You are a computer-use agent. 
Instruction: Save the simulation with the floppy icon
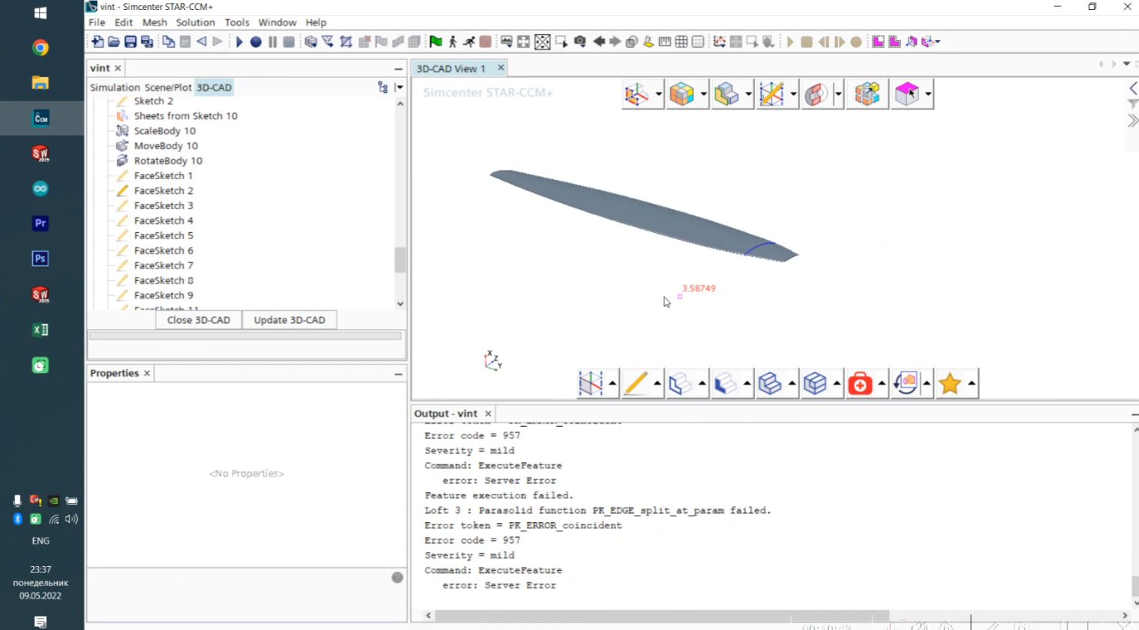pos(130,42)
